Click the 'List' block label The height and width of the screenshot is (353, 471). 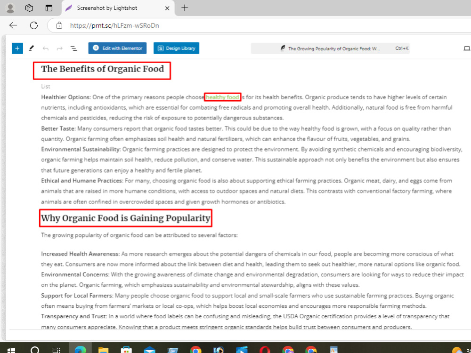coord(46,87)
